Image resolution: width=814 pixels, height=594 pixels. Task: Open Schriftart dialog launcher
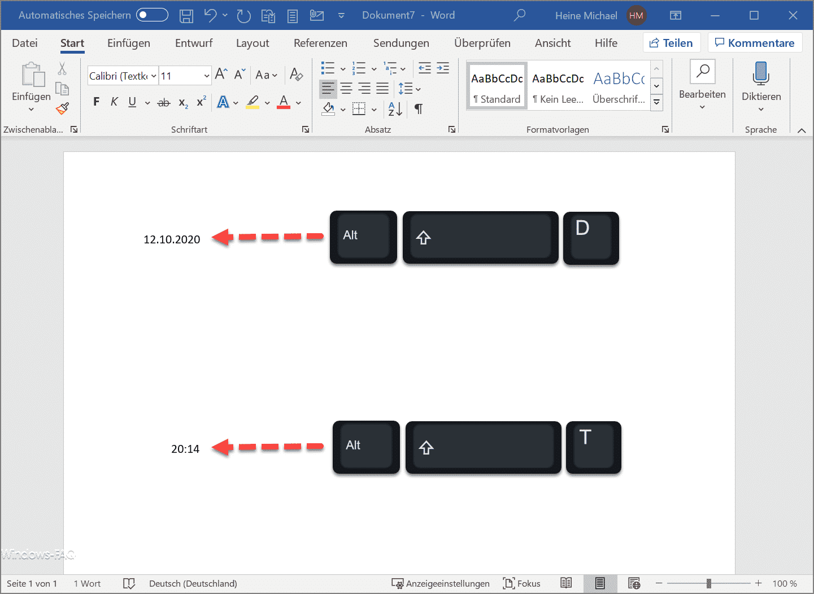(306, 129)
